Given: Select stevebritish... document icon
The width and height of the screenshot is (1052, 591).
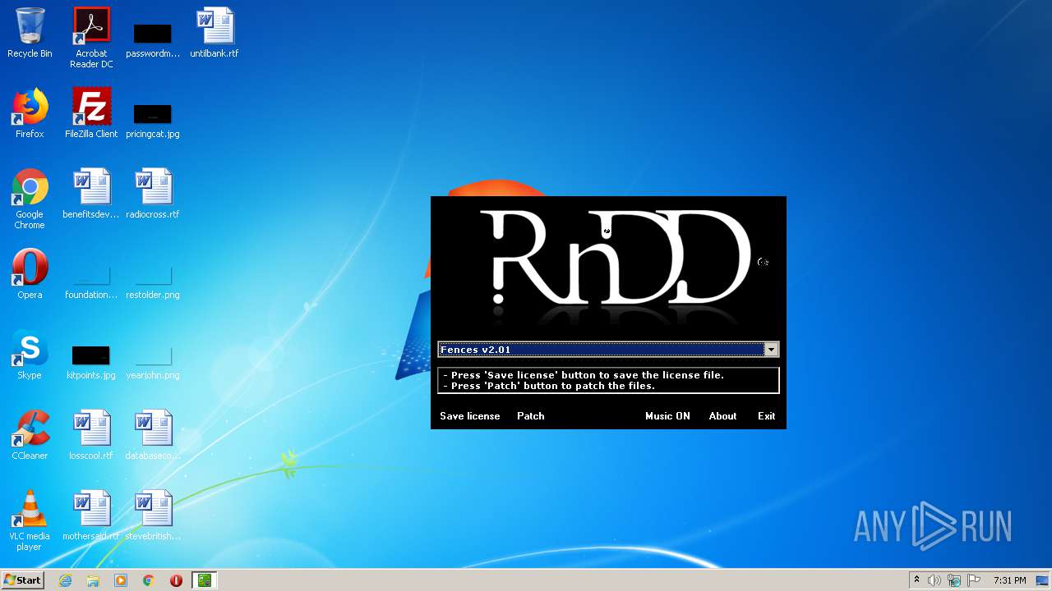Looking at the screenshot, I should point(153,515).
